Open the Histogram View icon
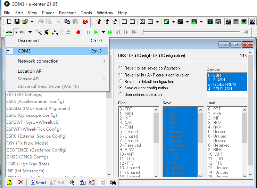 coord(194,22)
